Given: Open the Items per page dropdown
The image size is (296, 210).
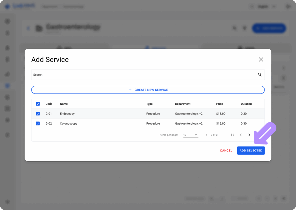Looking at the screenshot, I should pos(190,135).
